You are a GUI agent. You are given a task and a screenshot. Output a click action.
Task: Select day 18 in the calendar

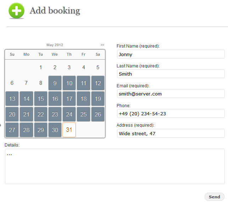(83, 99)
